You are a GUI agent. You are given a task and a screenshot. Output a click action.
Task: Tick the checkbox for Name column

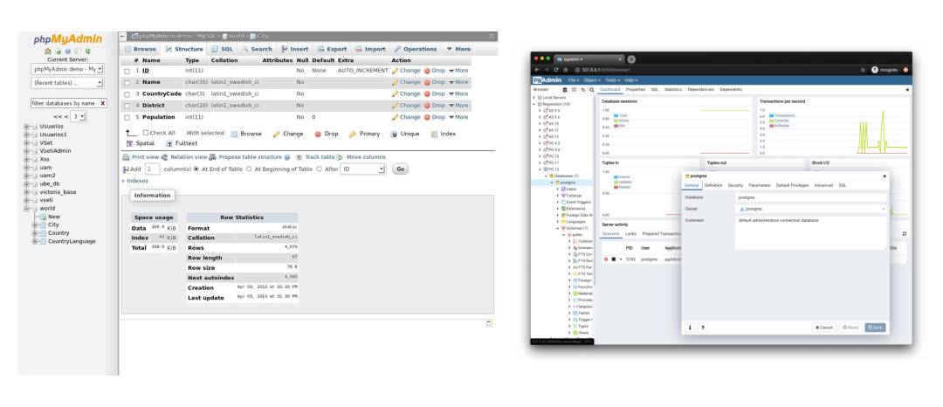click(x=127, y=82)
